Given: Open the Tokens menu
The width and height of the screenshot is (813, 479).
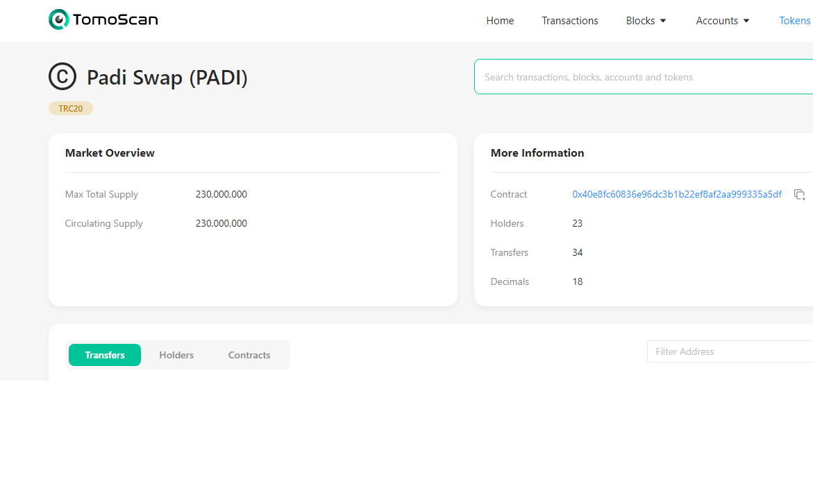Looking at the screenshot, I should 796,21.
